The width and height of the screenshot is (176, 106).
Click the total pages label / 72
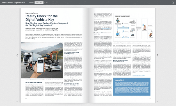[x=46, y=3]
